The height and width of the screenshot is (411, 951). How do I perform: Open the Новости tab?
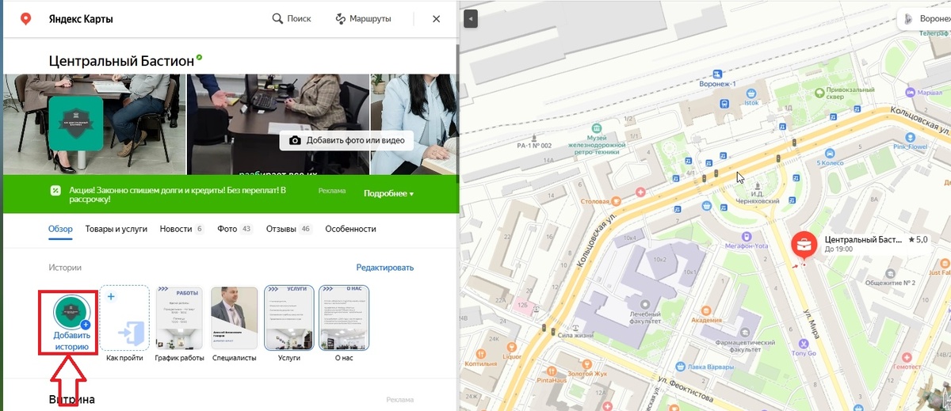click(x=181, y=229)
